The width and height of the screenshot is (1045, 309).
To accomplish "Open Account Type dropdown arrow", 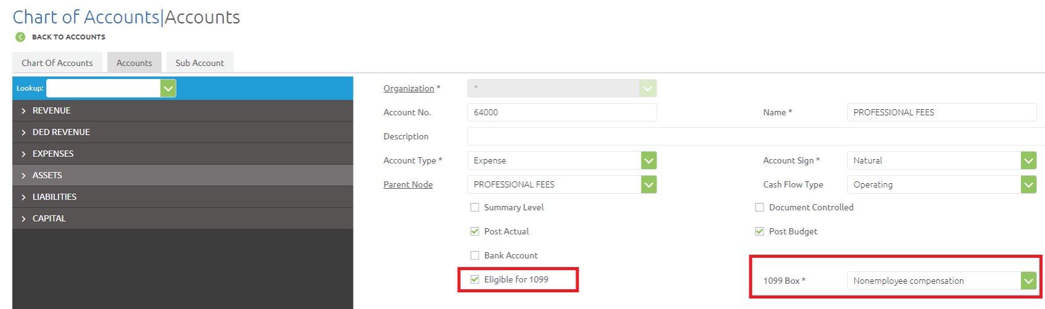I will 648,160.
